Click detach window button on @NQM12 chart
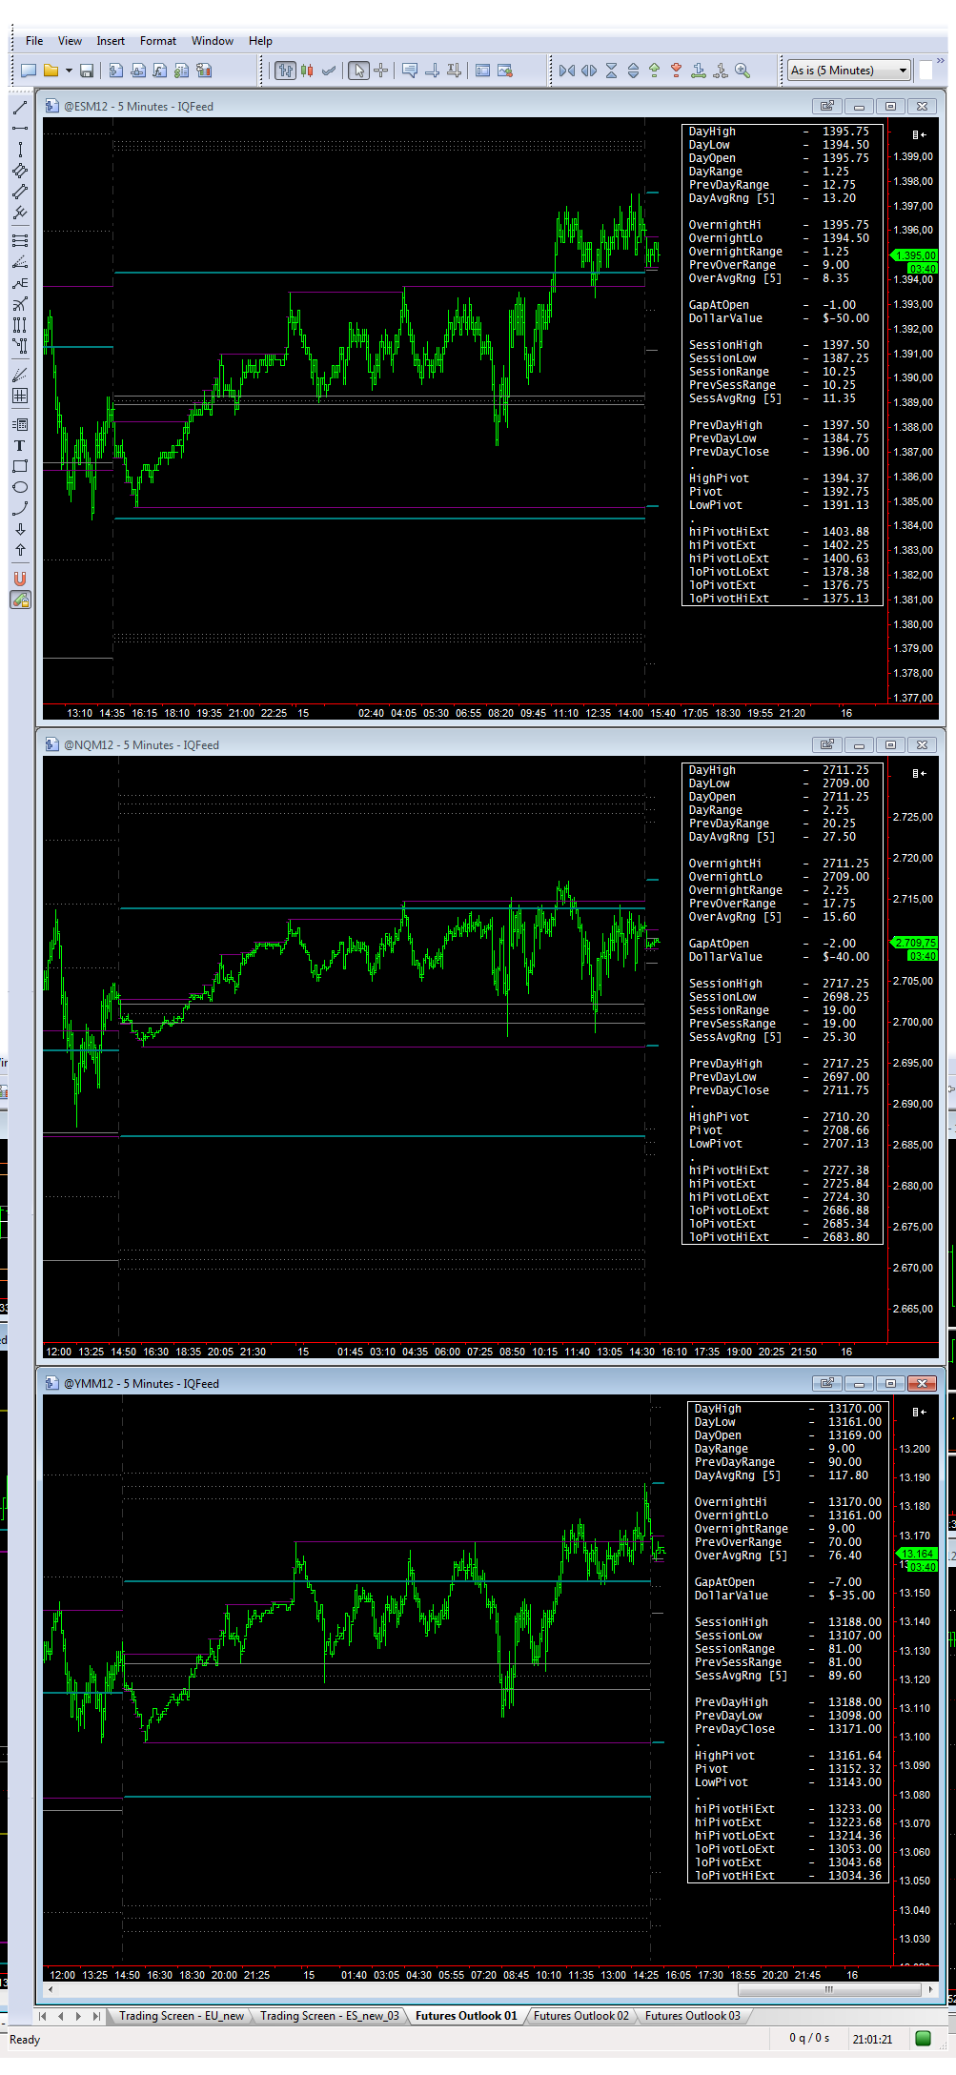This screenshot has width=956, height=2075. click(x=826, y=744)
